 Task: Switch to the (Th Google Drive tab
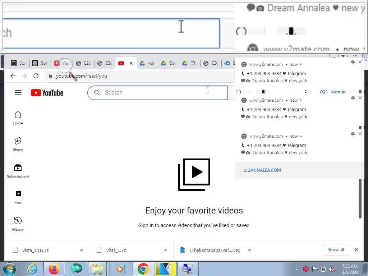(190, 63)
